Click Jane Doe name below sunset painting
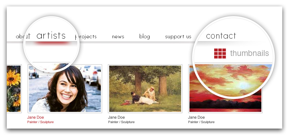The image size is (289, 135). pos(196,117)
